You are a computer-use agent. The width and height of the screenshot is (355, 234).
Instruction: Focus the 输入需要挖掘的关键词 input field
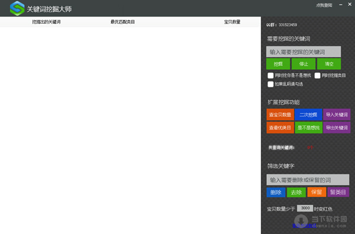pos(304,52)
